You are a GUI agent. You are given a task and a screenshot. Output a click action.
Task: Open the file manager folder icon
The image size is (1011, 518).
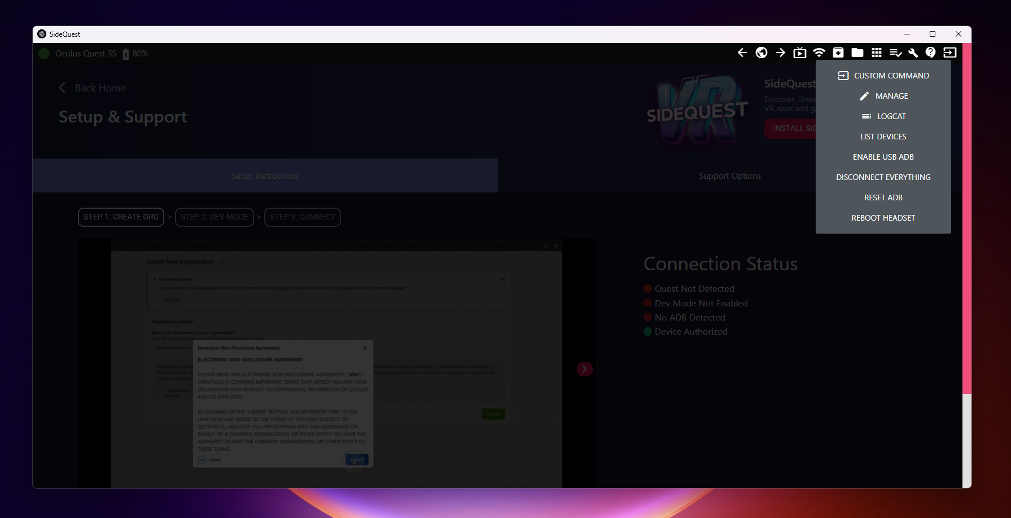tap(857, 52)
